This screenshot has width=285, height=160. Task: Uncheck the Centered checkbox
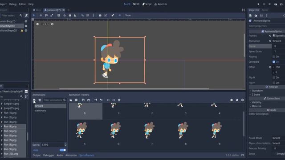(x=274, y=62)
